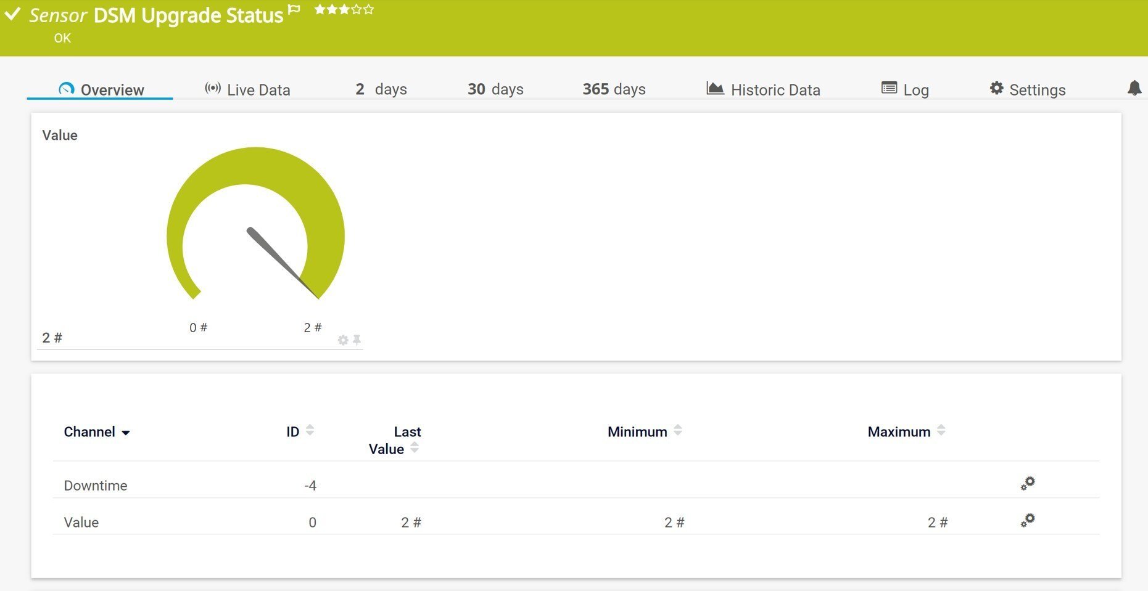Click the flag icon next to DSM Upgrade Status
Screen dimensions: 1148x591
point(294,9)
